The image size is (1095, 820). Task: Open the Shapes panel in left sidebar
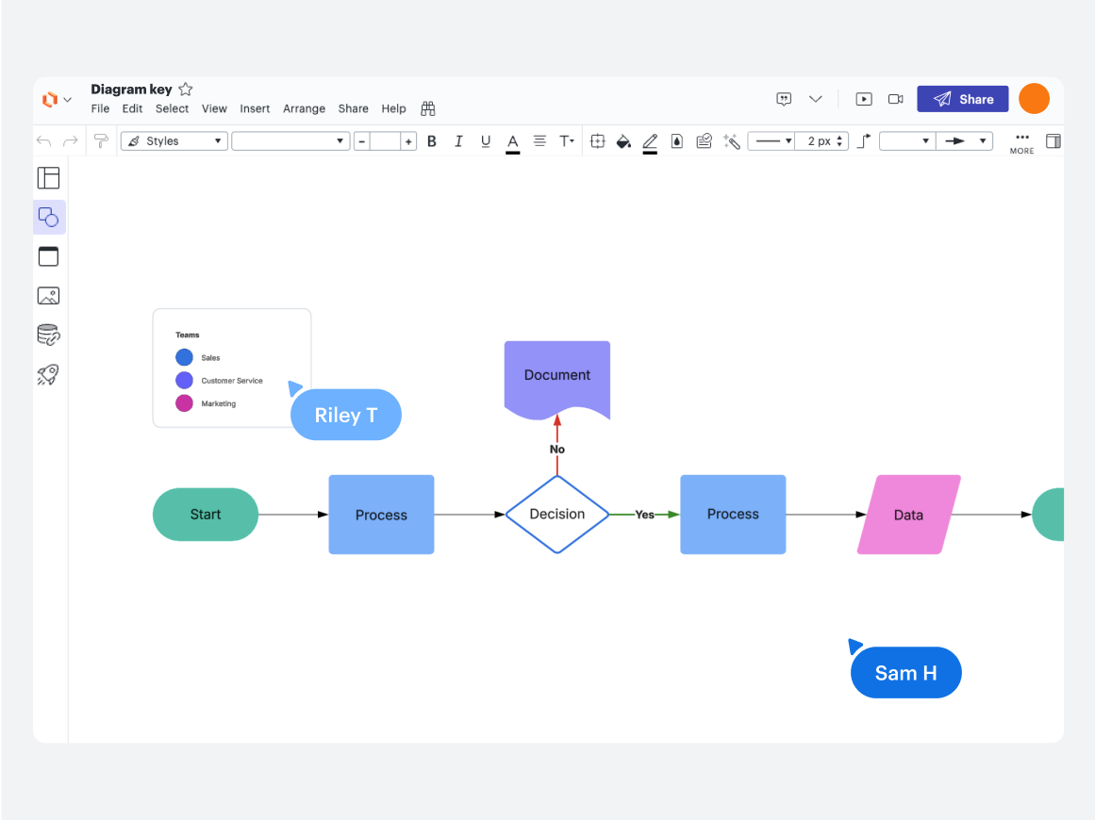tap(49, 217)
